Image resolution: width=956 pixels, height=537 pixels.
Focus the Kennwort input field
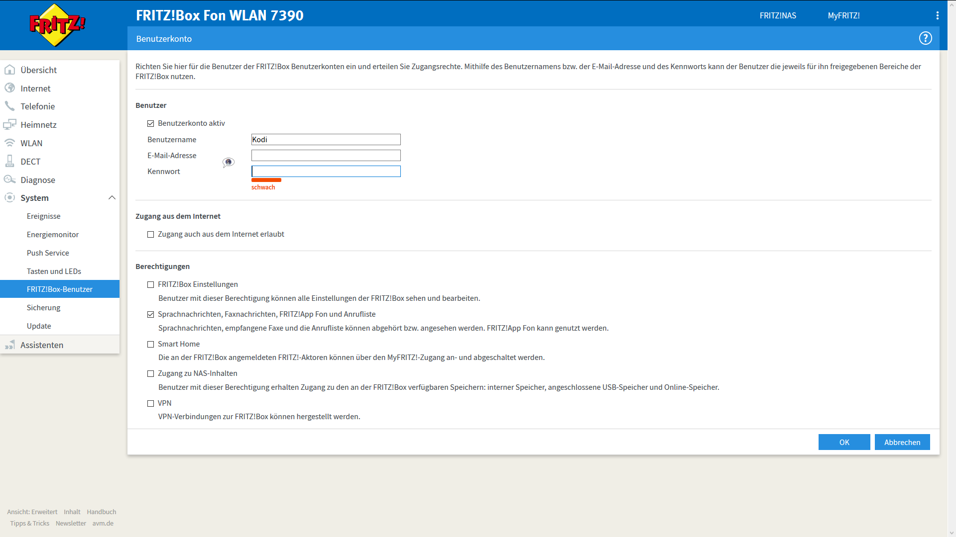(x=326, y=172)
